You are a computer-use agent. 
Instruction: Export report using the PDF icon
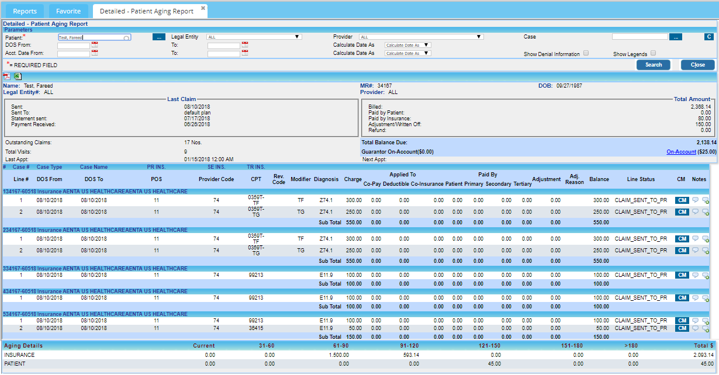point(6,77)
